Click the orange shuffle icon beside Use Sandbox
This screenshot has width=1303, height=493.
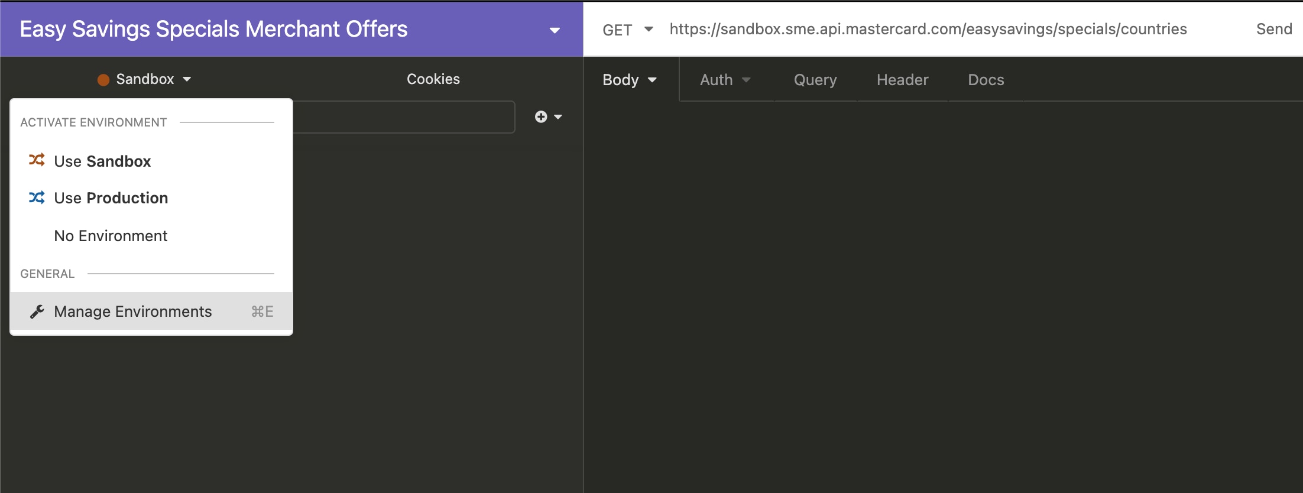point(37,160)
